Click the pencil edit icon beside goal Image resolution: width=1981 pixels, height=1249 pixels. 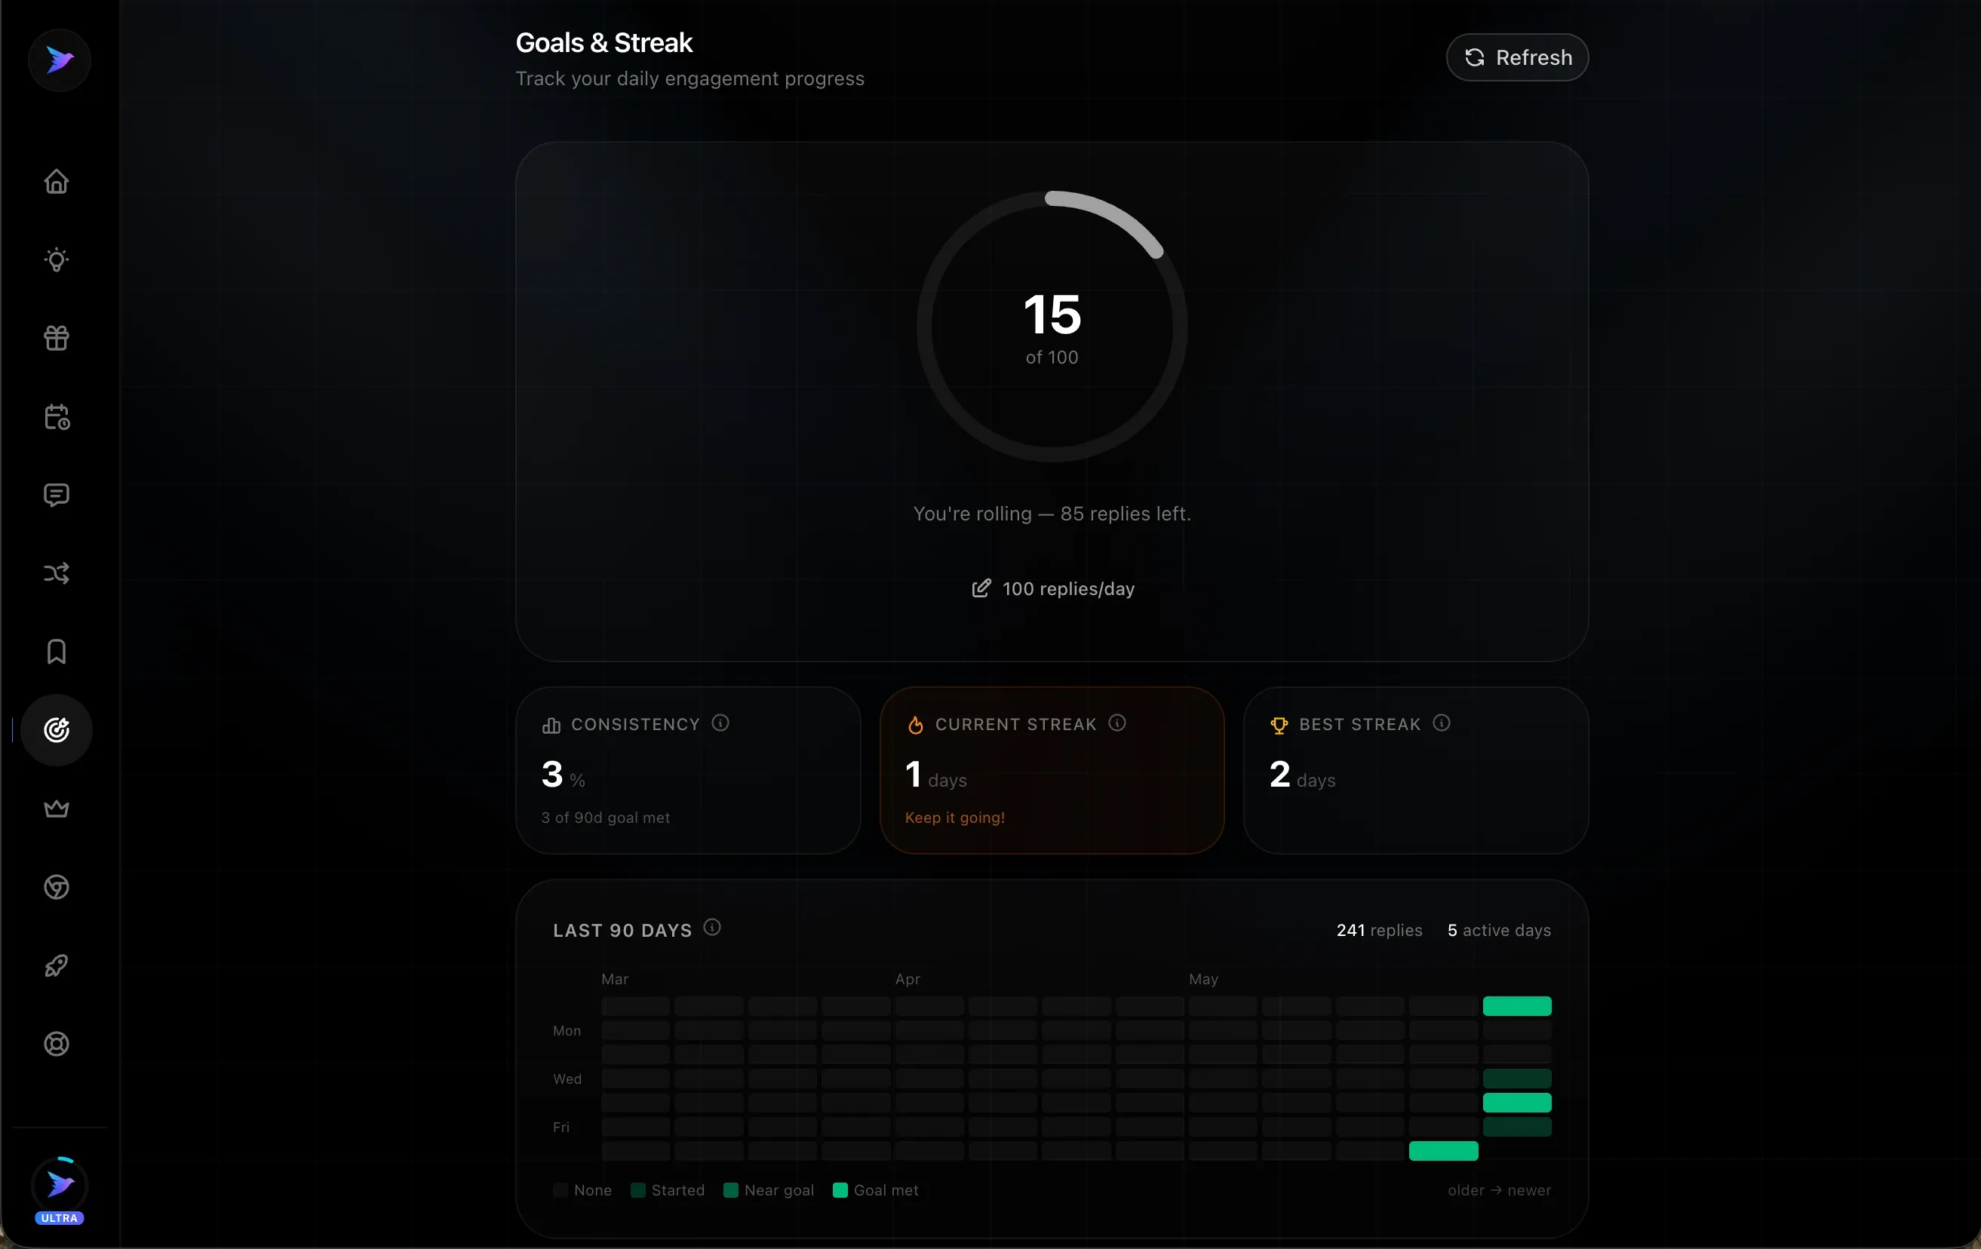click(x=981, y=589)
